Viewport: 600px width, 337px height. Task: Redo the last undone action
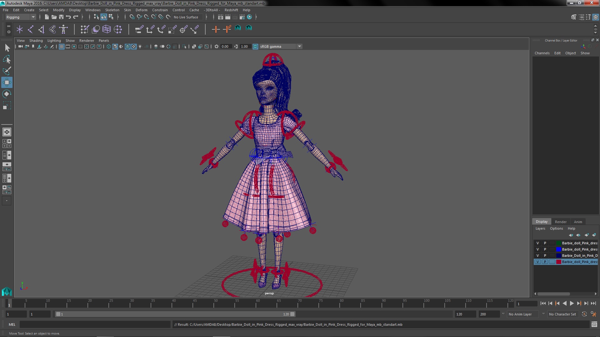(x=76, y=17)
